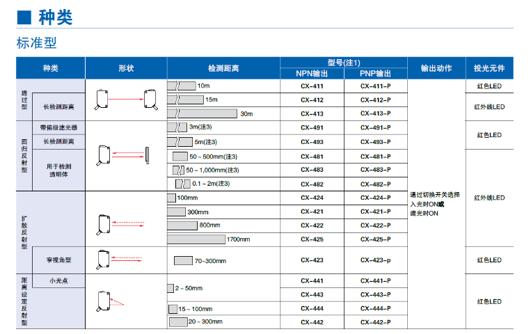Image resolution: width=531 pixels, height=334 pixels.
Task: Click the through-beam sensor pair diagram
Action: pos(126,99)
